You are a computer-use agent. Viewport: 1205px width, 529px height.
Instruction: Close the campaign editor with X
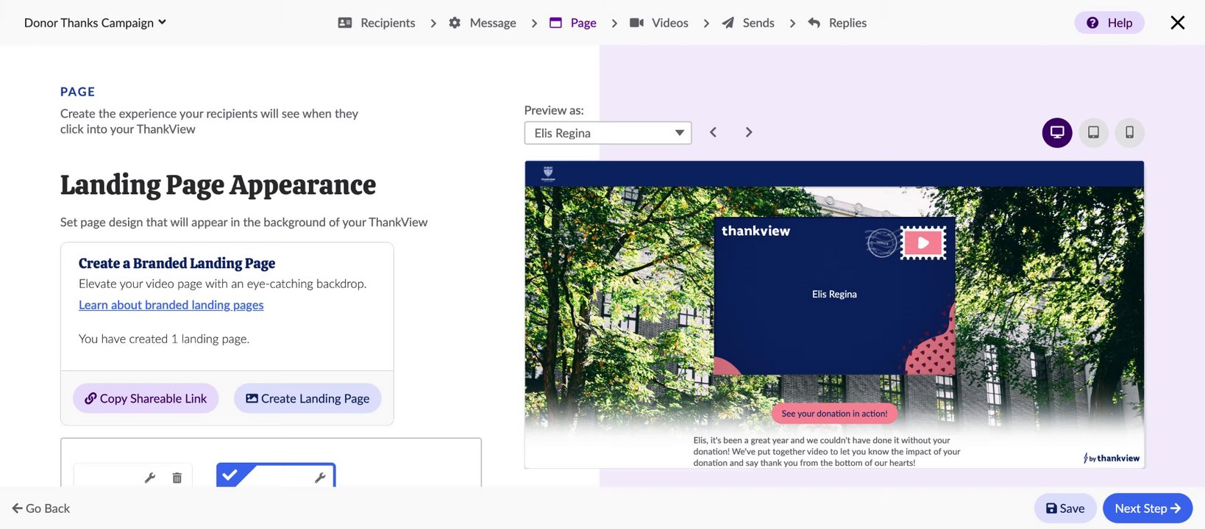pos(1178,23)
